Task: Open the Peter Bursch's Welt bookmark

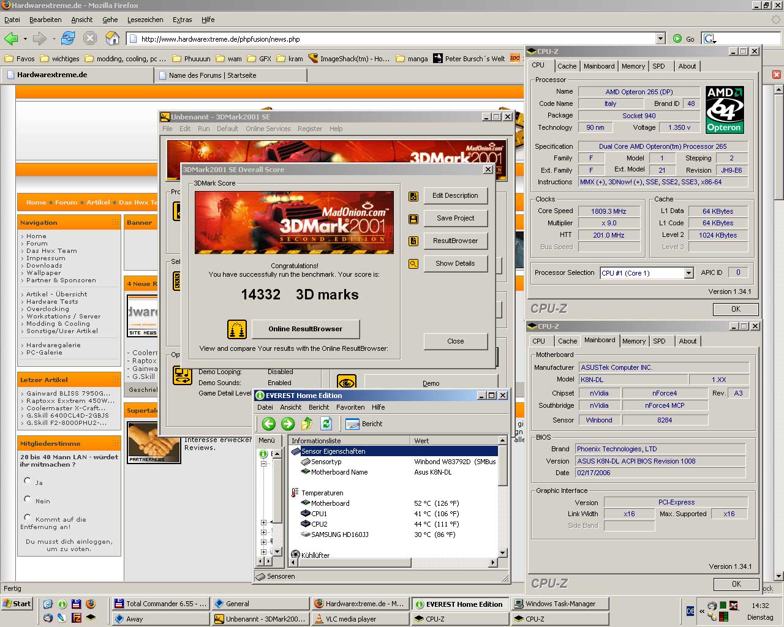Action: (x=469, y=59)
